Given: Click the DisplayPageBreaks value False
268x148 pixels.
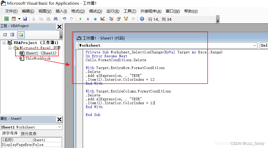Looking at the screenshot, I should [47, 145].
